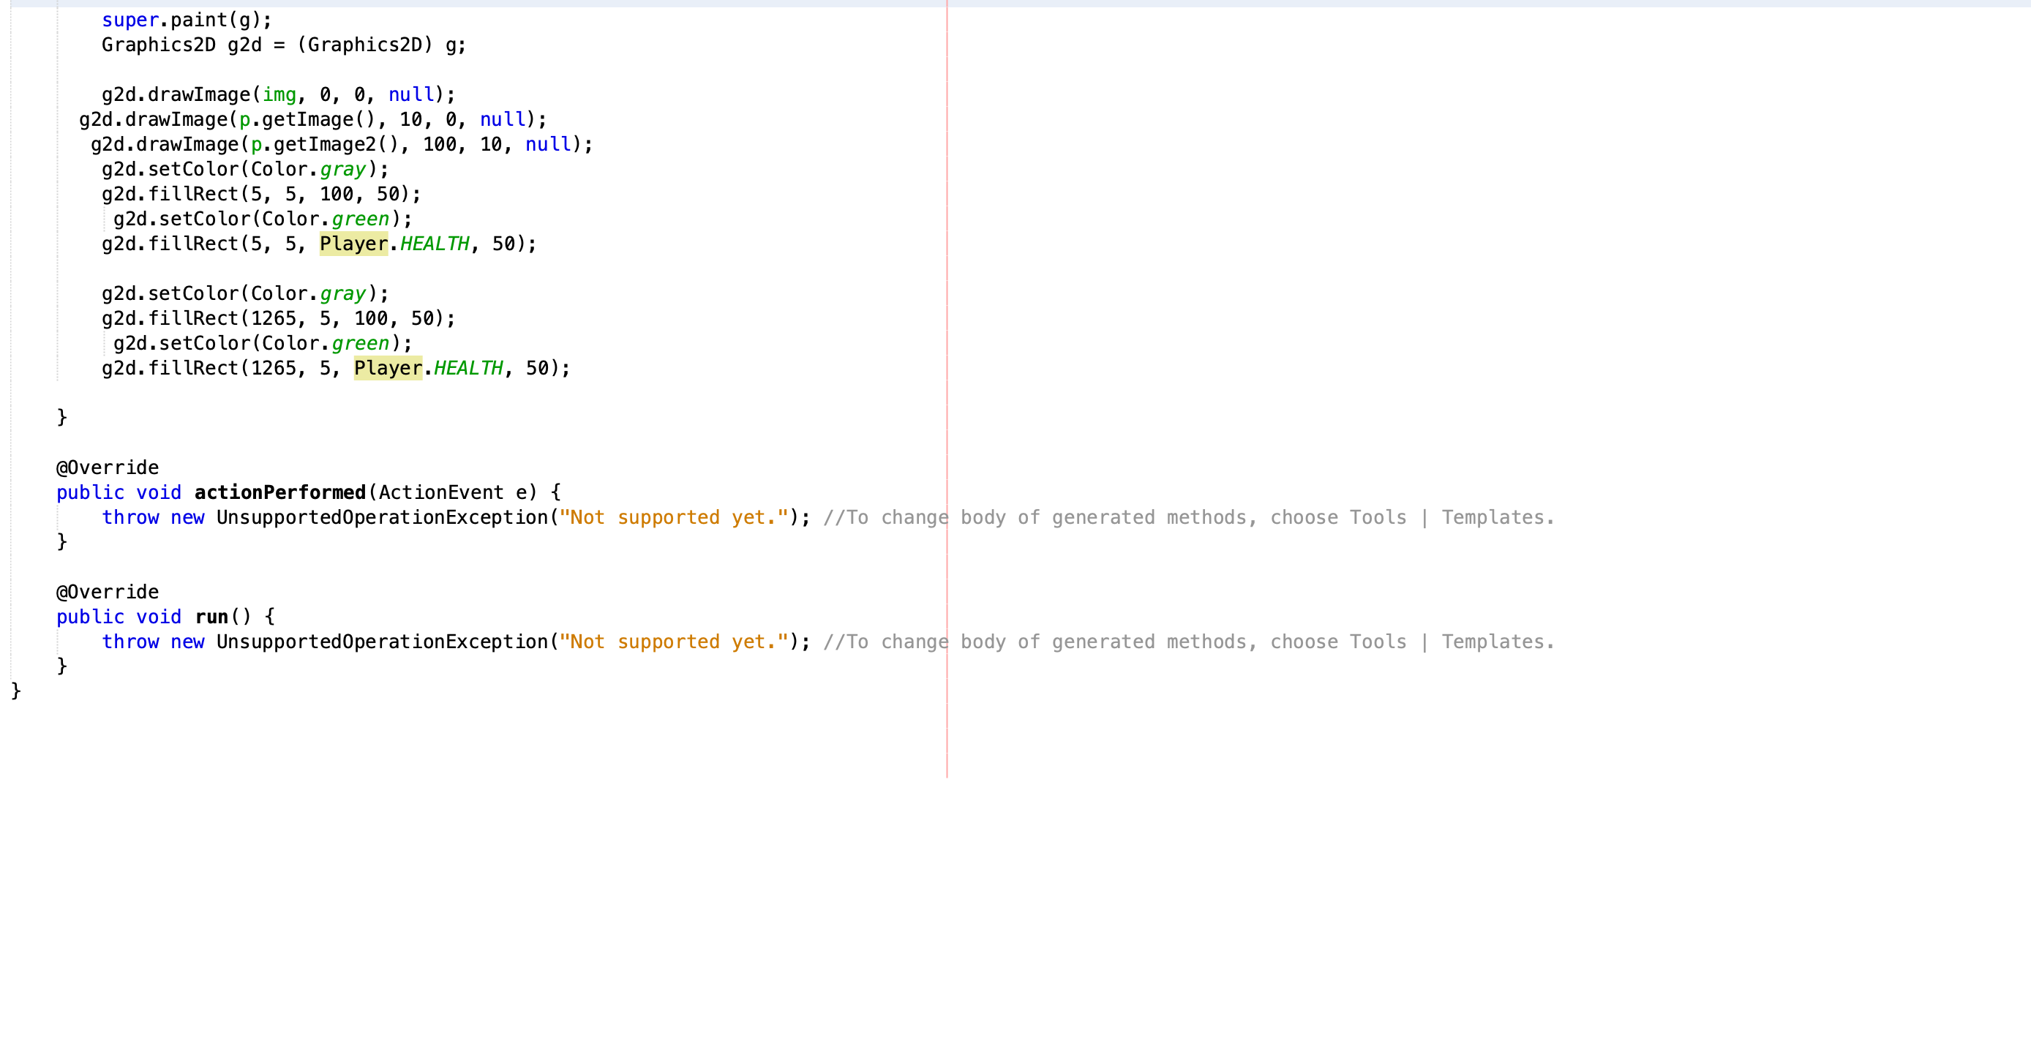This screenshot has height=1052, width=2031.
Task: Click the actionPerformed method name
Action: coord(280,492)
